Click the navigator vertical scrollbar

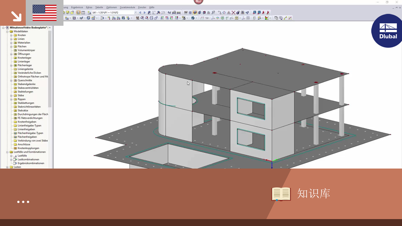point(50,69)
